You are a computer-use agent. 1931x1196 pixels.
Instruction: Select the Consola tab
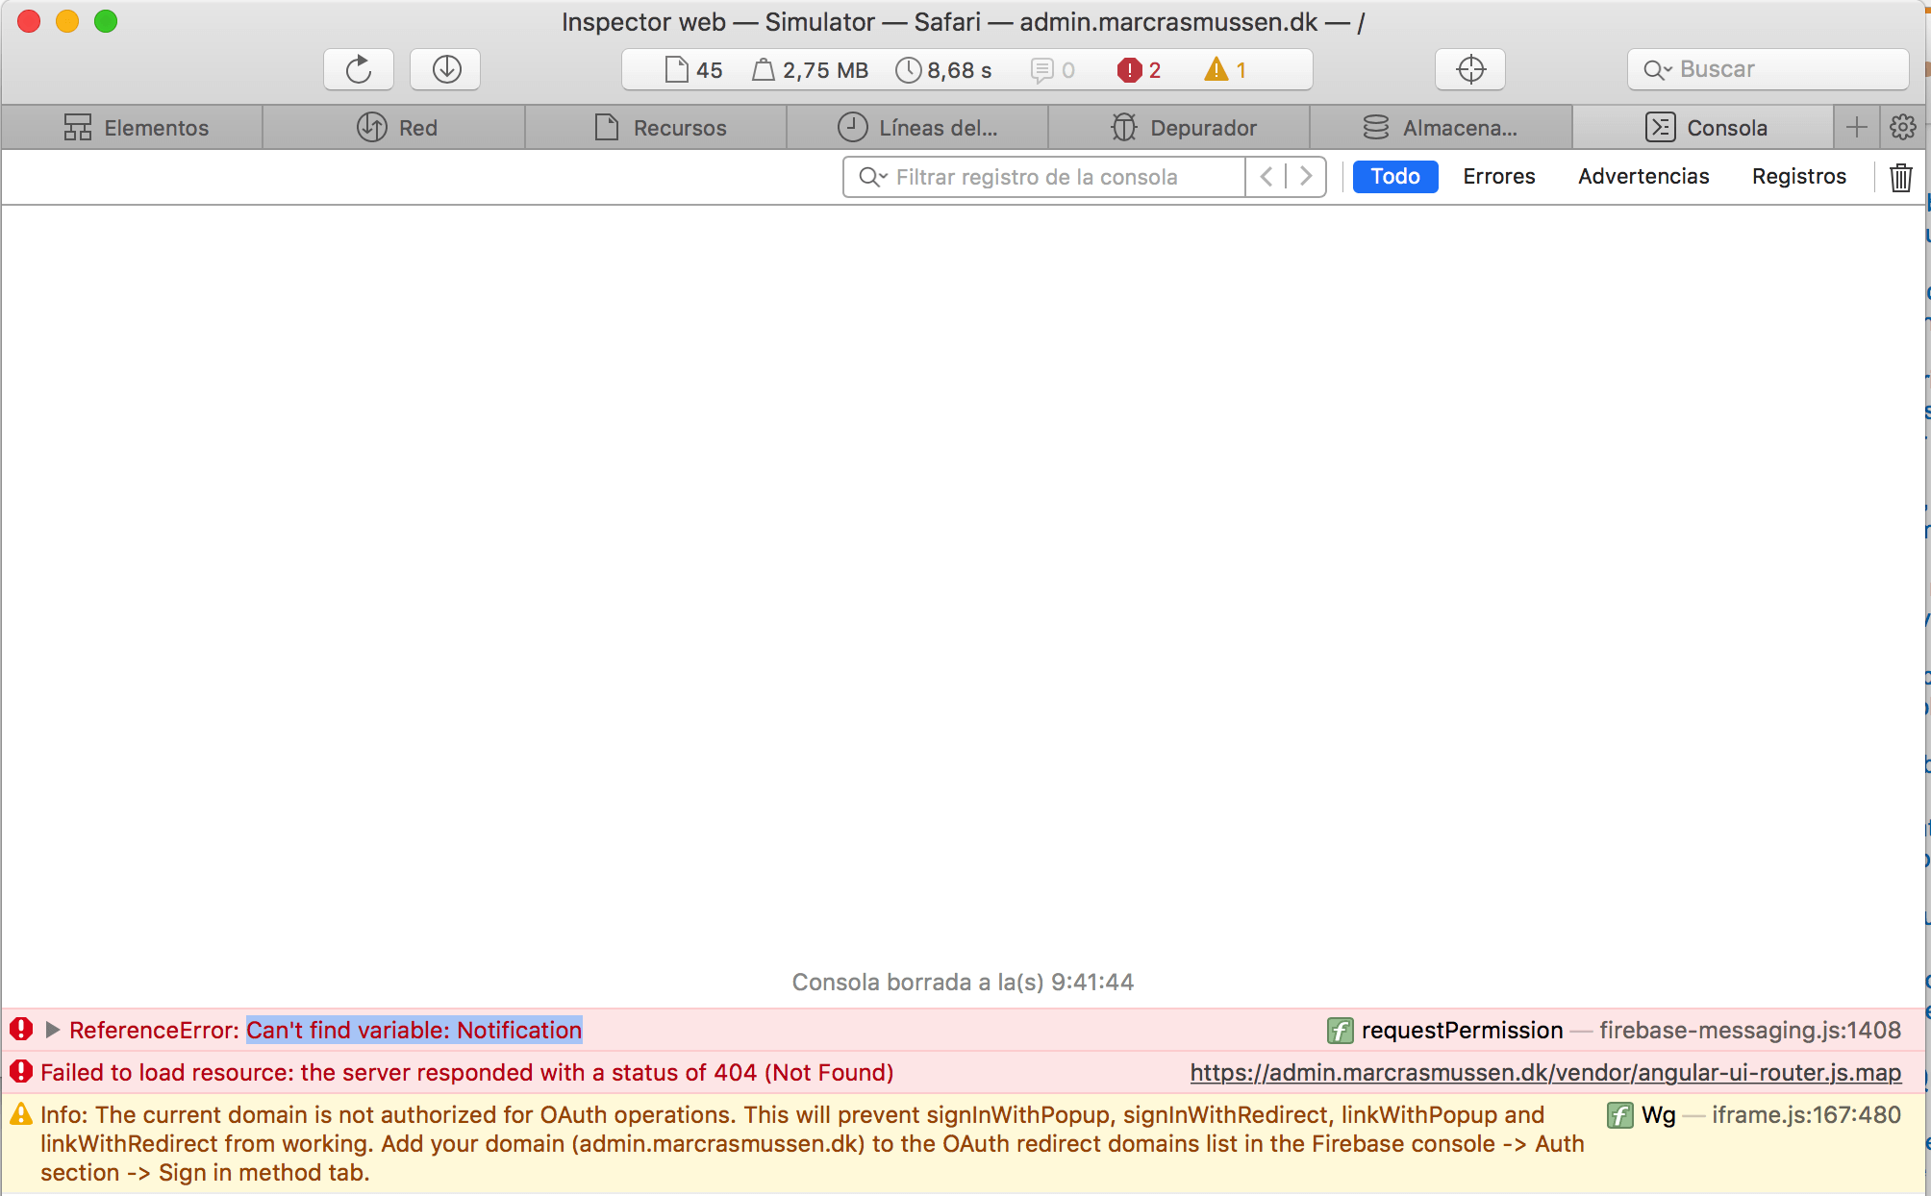[x=1704, y=128]
